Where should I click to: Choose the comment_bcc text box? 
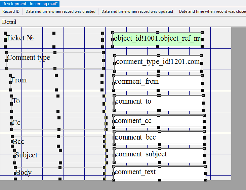pyautogui.click(x=159, y=138)
